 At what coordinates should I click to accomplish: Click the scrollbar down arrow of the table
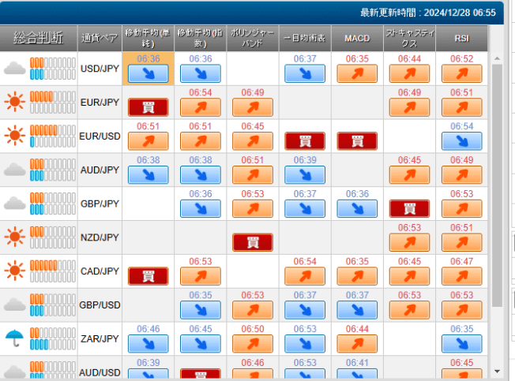pyautogui.click(x=496, y=370)
